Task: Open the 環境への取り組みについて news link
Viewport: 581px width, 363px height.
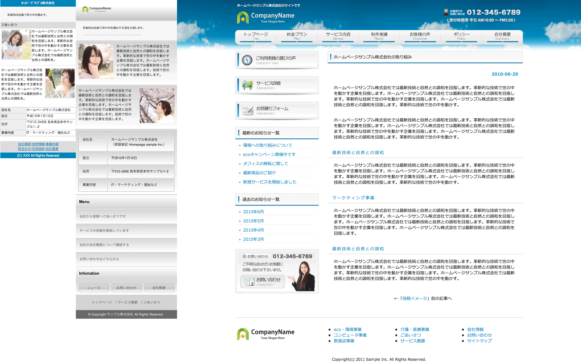Action: point(267,145)
